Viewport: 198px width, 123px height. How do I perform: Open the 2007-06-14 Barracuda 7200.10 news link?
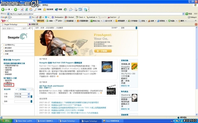point(79,108)
